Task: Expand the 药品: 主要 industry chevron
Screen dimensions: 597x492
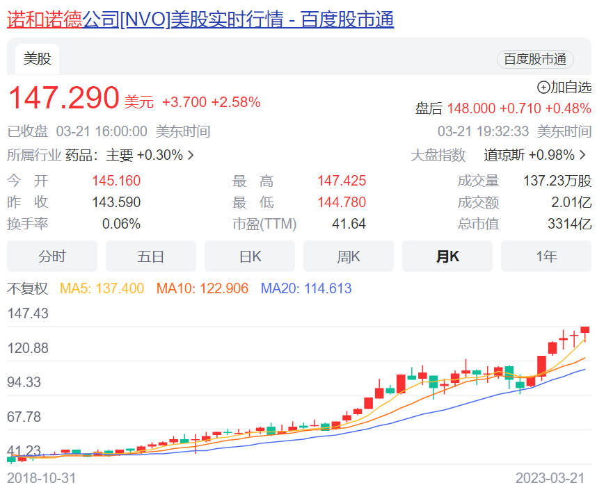Action: (x=191, y=155)
